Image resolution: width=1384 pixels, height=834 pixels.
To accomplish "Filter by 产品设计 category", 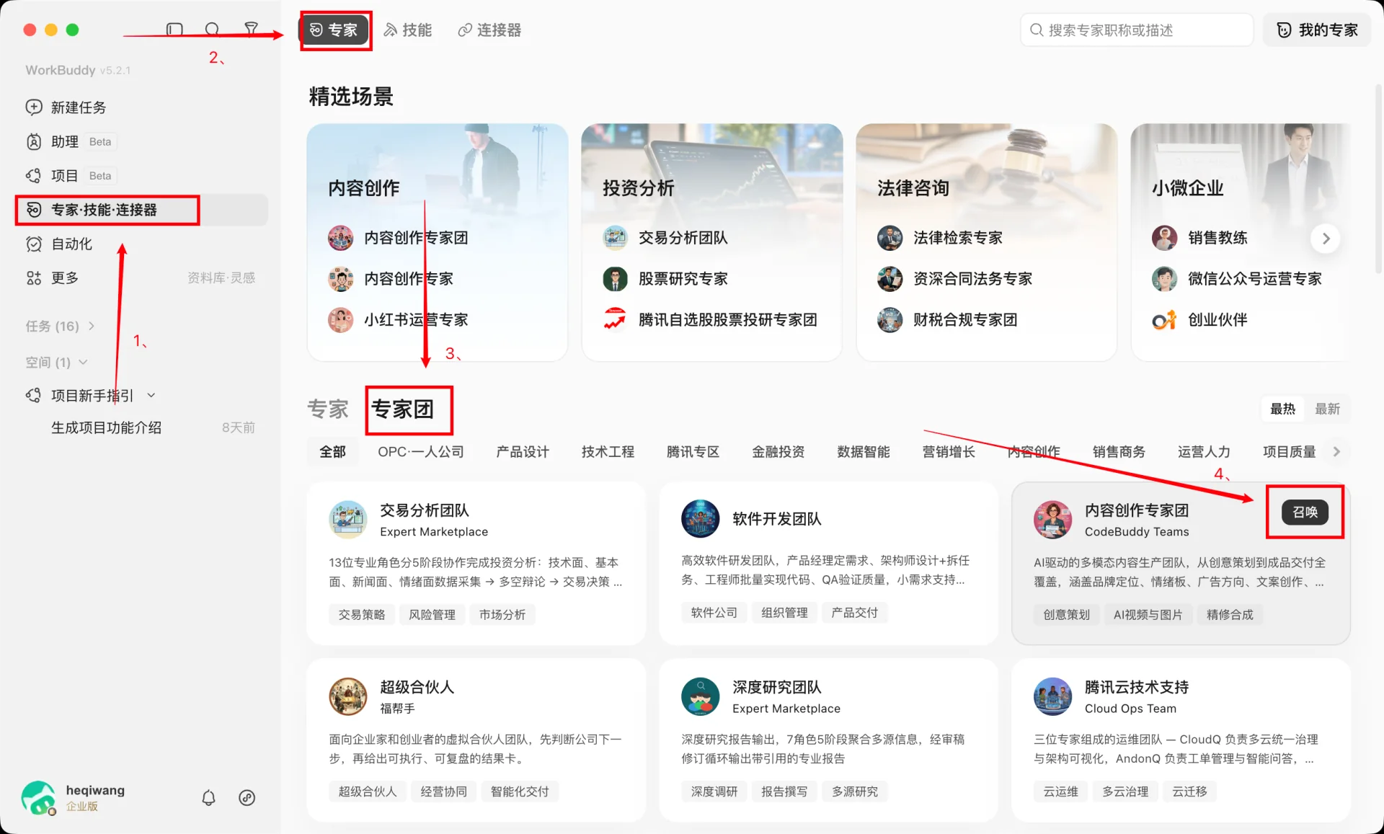I will pyautogui.click(x=523, y=452).
